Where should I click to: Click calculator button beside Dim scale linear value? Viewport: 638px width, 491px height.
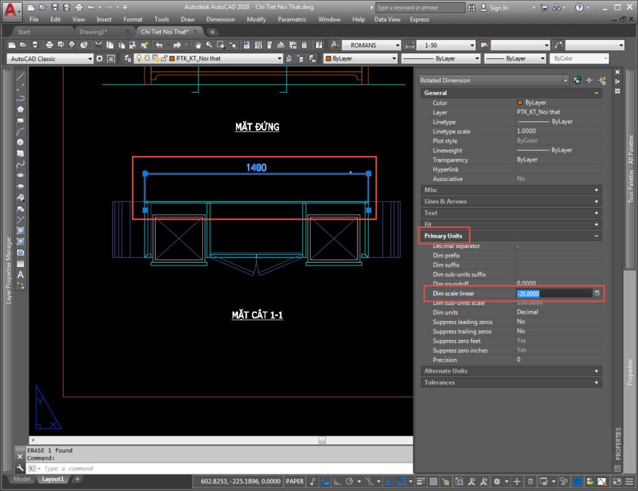coord(596,293)
